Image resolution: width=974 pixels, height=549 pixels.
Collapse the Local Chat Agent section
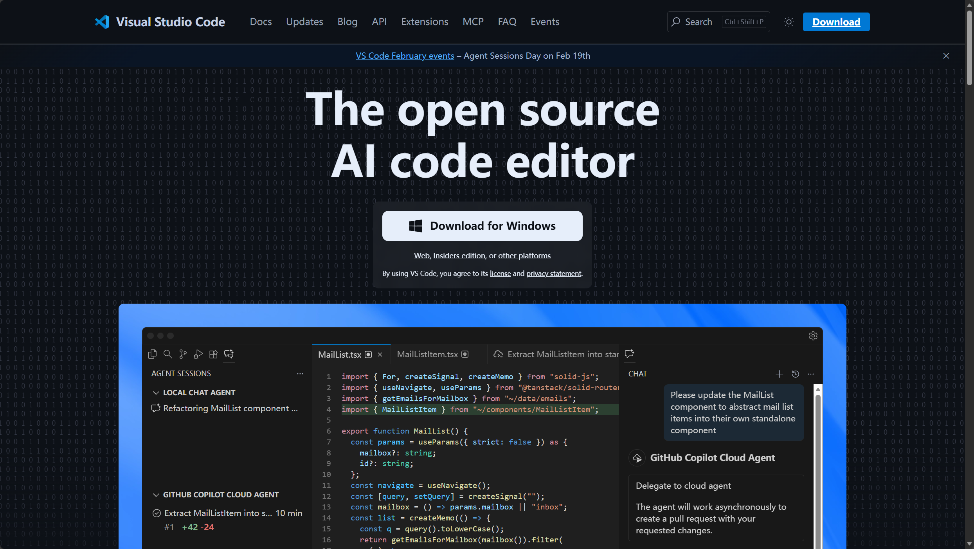click(x=156, y=392)
